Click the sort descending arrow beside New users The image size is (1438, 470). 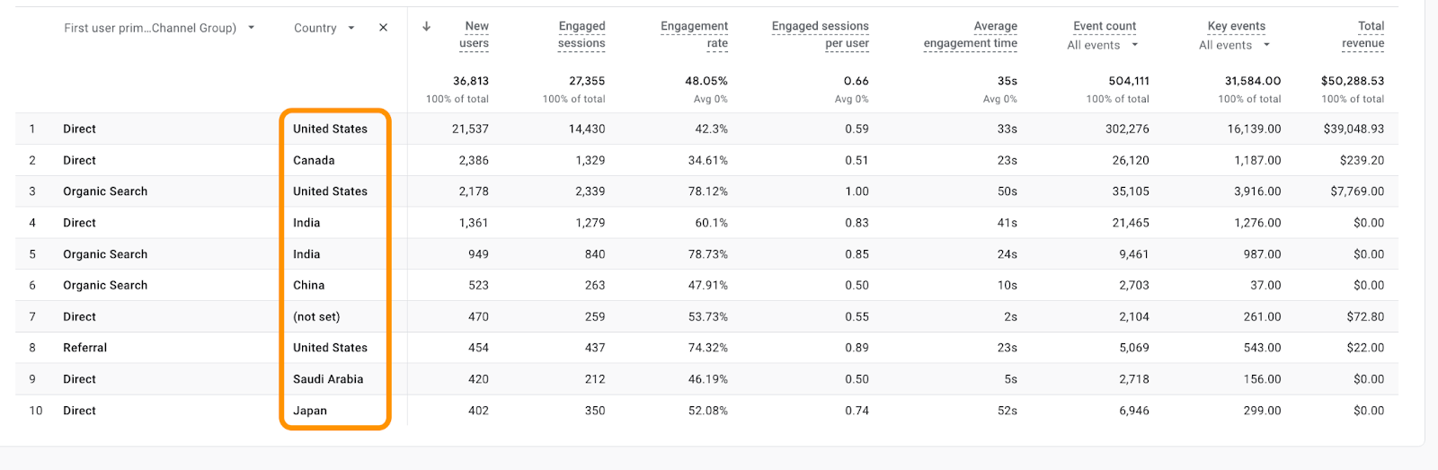426,27
